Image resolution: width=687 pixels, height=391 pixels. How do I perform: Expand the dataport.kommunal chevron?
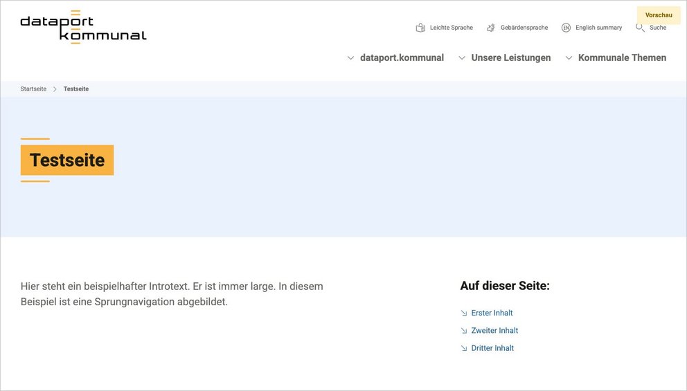point(350,58)
